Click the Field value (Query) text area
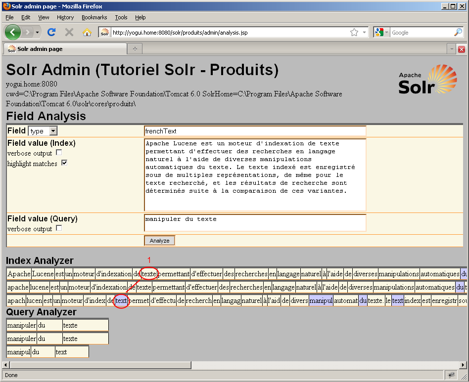 255,222
